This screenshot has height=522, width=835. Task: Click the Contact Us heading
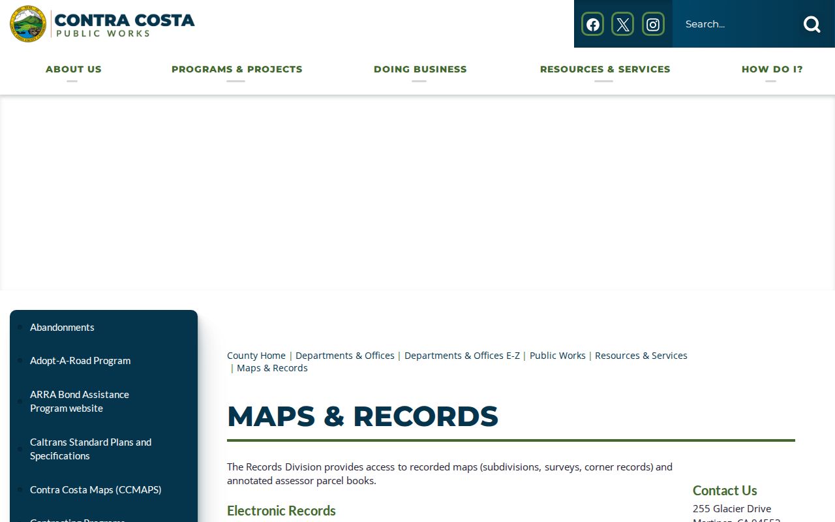pos(725,490)
